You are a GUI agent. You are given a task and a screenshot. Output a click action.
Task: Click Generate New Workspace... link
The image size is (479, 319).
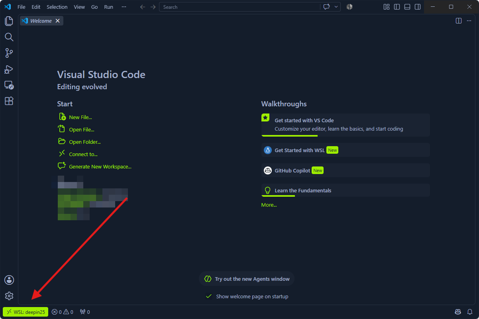(100, 166)
